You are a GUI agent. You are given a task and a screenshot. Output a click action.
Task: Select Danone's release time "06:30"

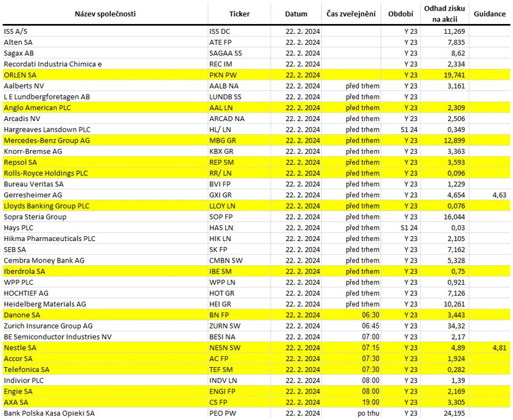coord(371,315)
